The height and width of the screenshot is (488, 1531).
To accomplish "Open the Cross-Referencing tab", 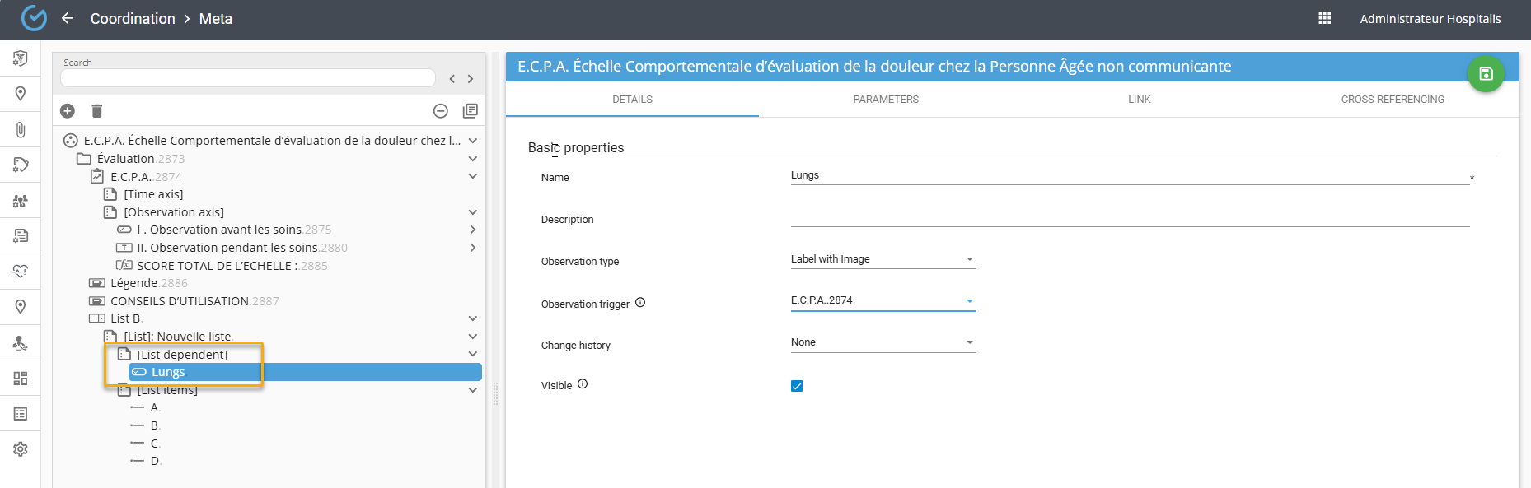I will pos(1392,100).
